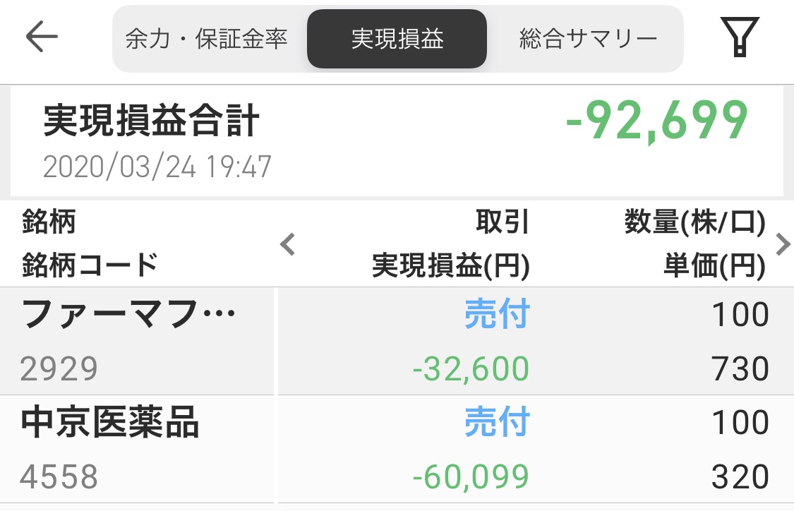Select stock code 2929
This screenshot has height=511, width=794.
pos(59,368)
